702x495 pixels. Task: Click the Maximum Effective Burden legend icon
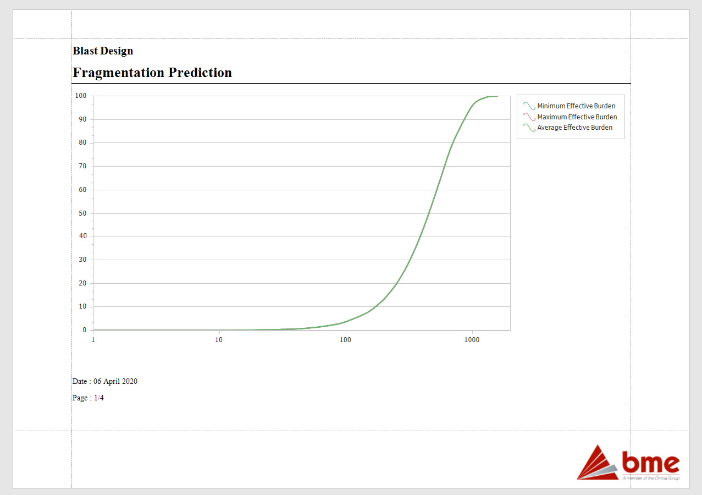click(529, 117)
